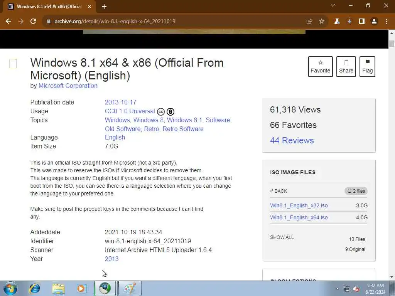Image resolution: width=395 pixels, height=296 pixels.
Task: Click the software item icon beside the title
Action: [x=13, y=64]
